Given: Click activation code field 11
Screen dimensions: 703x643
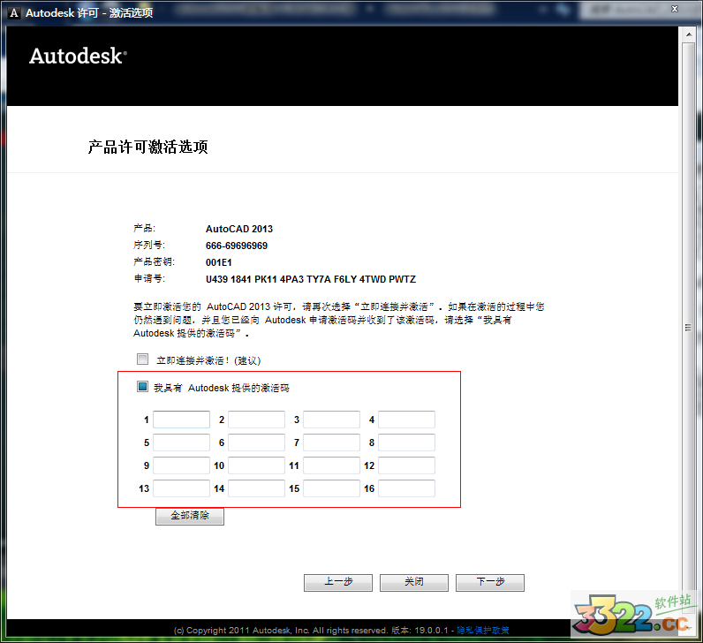Looking at the screenshot, I should tap(331, 465).
